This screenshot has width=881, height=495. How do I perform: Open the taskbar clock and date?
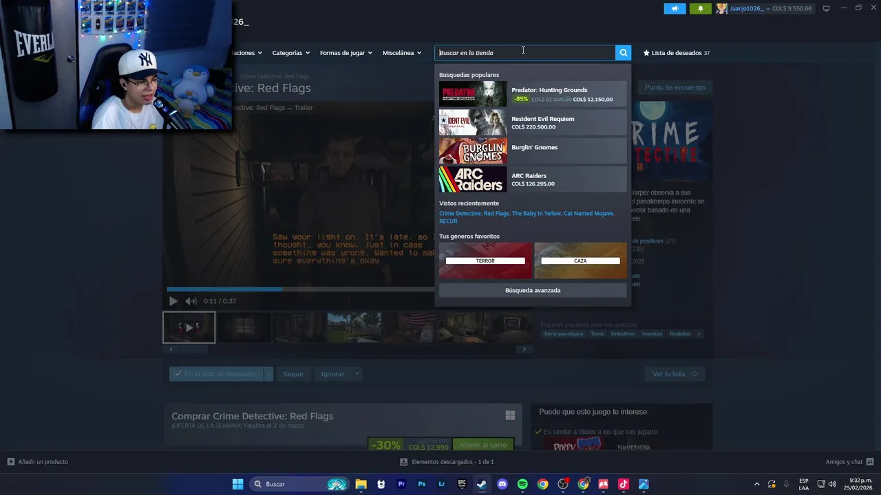coord(858,484)
